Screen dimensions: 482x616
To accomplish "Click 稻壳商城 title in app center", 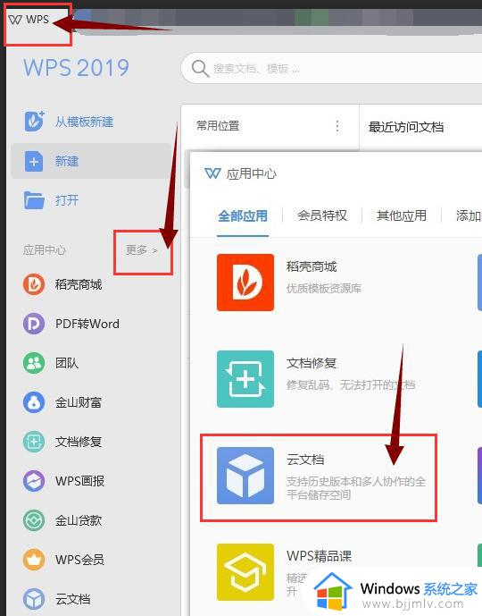I will 312,266.
